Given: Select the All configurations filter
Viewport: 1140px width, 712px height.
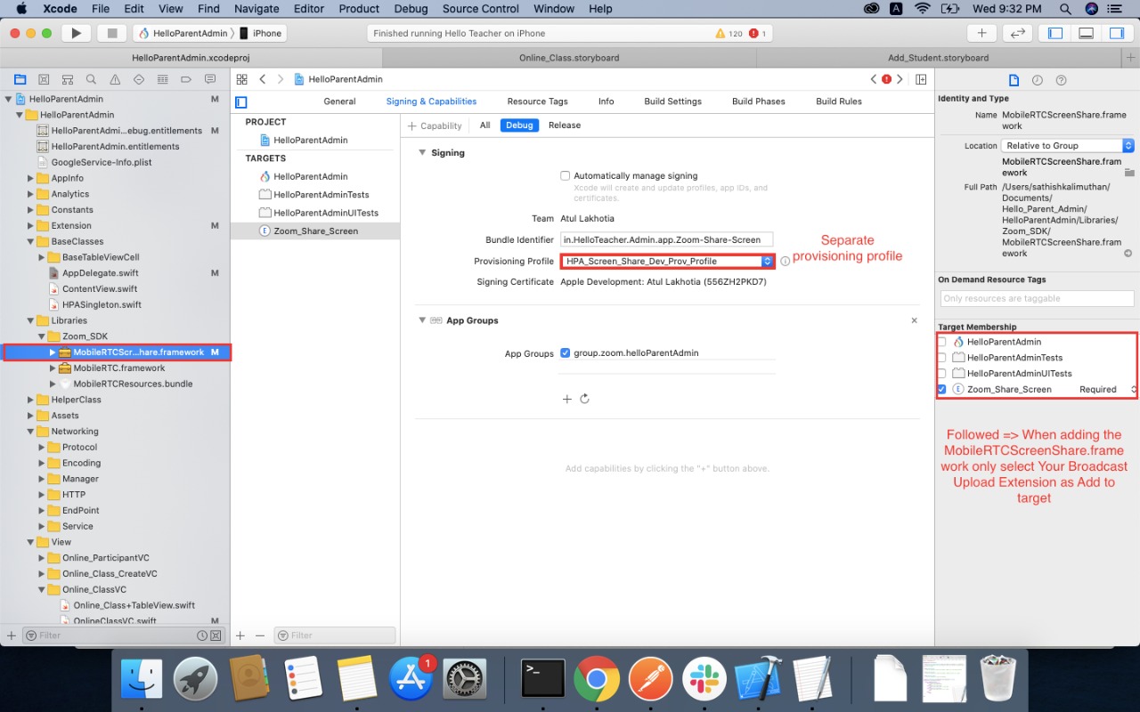Looking at the screenshot, I should (x=484, y=125).
